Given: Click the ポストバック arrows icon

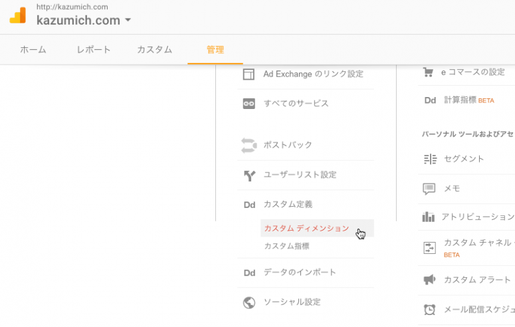Looking at the screenshot, I should [249, 145].
